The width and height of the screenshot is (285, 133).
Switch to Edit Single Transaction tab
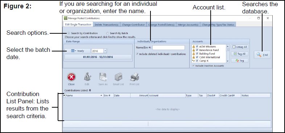(78, 24)
